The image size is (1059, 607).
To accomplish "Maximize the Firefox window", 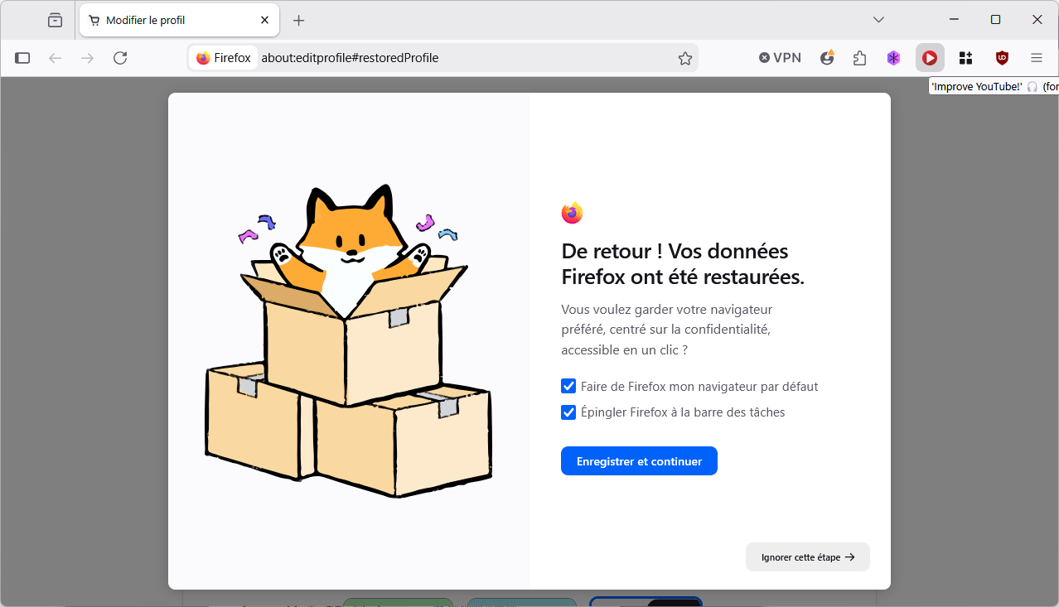I will coord(996,19).
